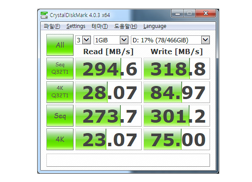252x182 pixels.
Task: Click the 4K write result 75.00
Action: point(177,139)
